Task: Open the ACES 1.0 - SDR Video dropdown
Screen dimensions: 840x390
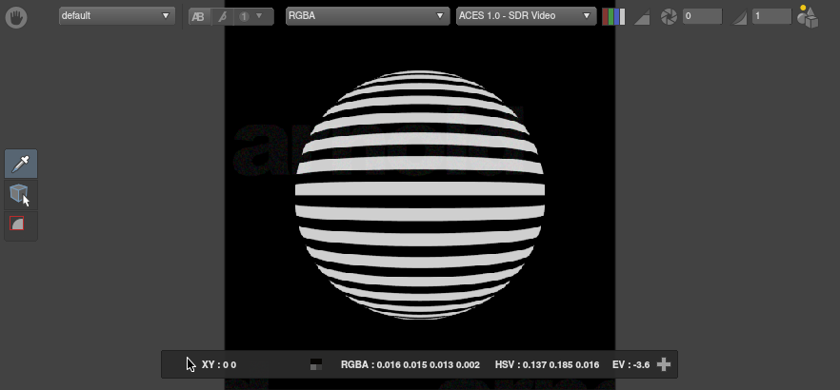Action: click(526, 16)
